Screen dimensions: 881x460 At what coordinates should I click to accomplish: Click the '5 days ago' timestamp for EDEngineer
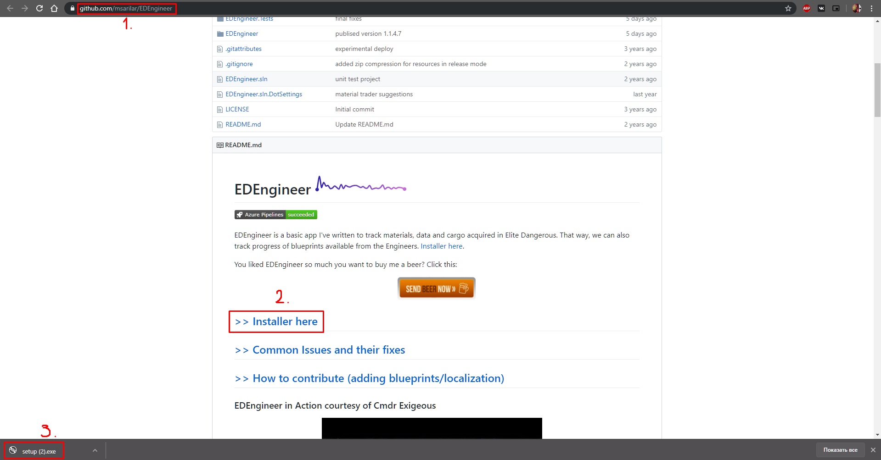[x=641, y=34]
